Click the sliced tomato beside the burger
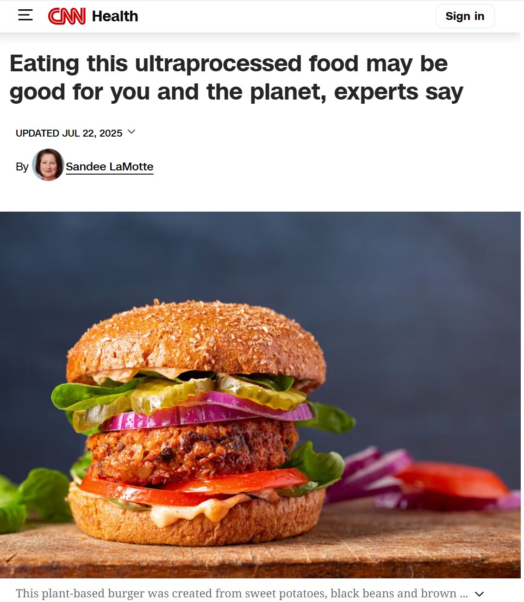The width and height of the screenshot is (524, 602). point(451,480)
